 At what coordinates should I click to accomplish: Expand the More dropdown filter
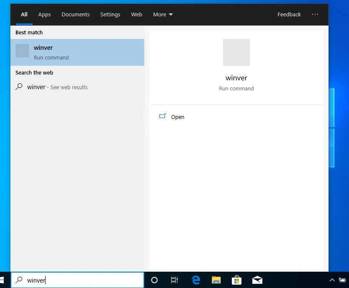coord(163,15)
